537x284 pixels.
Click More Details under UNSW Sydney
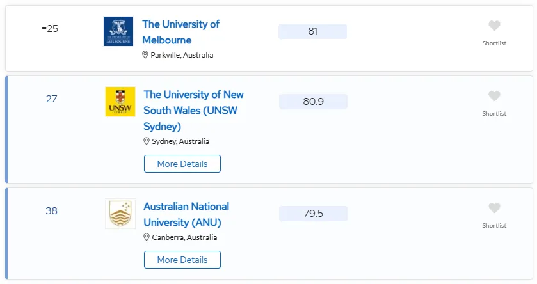182,164
